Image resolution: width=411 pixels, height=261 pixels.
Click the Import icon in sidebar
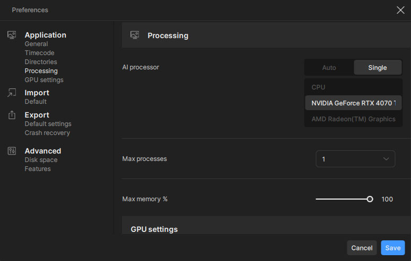12,93
